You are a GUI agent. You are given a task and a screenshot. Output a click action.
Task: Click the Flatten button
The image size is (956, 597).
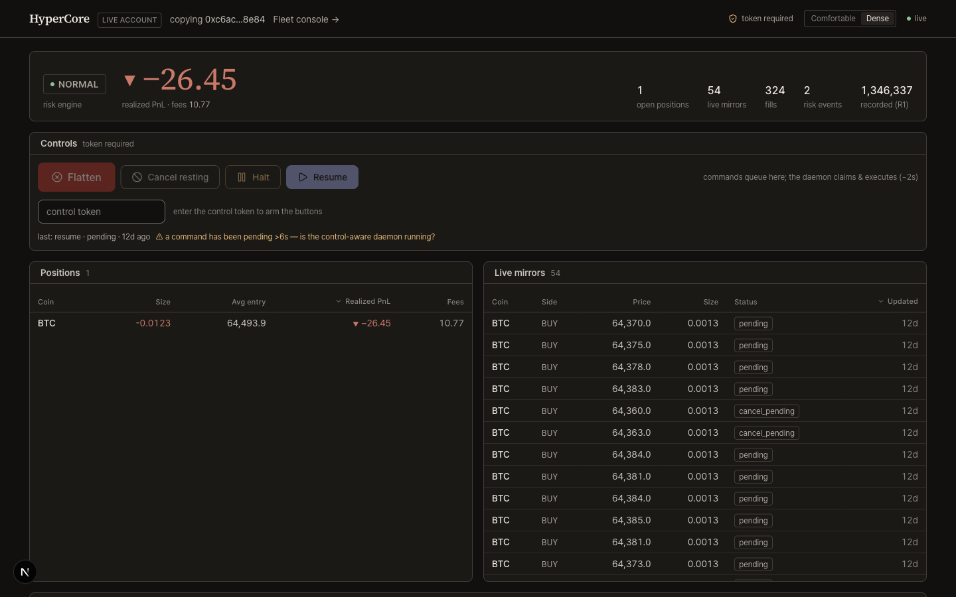pyautogui.click(x=76, y=177)
